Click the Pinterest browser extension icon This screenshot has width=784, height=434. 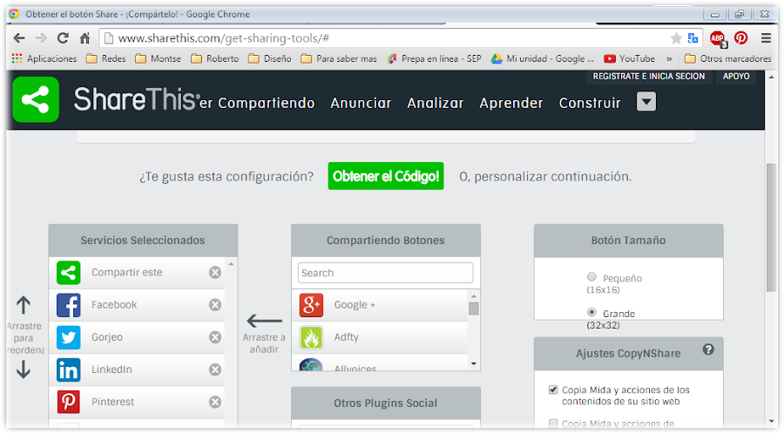coord(741,38)
